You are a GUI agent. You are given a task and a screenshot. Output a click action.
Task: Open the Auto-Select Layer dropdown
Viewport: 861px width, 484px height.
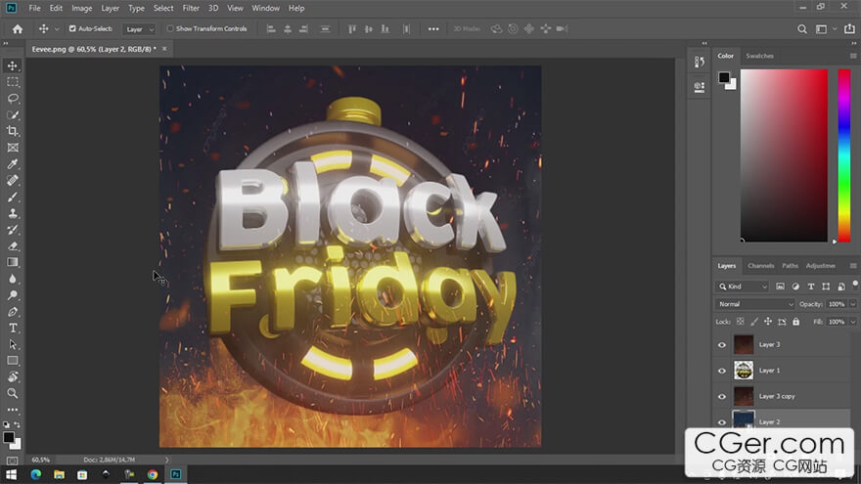[139, 29]
